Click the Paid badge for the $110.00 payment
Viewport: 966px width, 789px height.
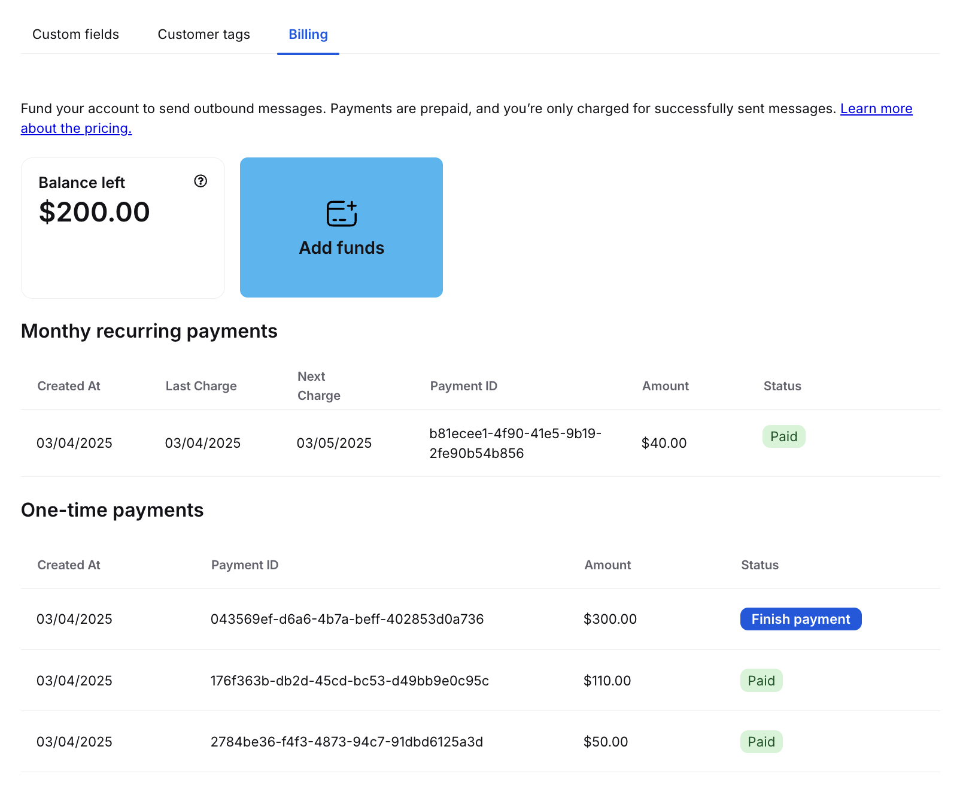pos(761,681)
